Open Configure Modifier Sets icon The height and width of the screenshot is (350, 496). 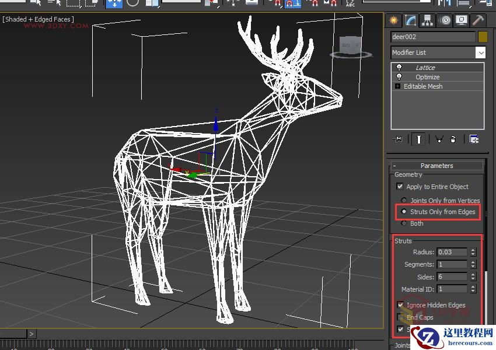click(x=474, y=139)
